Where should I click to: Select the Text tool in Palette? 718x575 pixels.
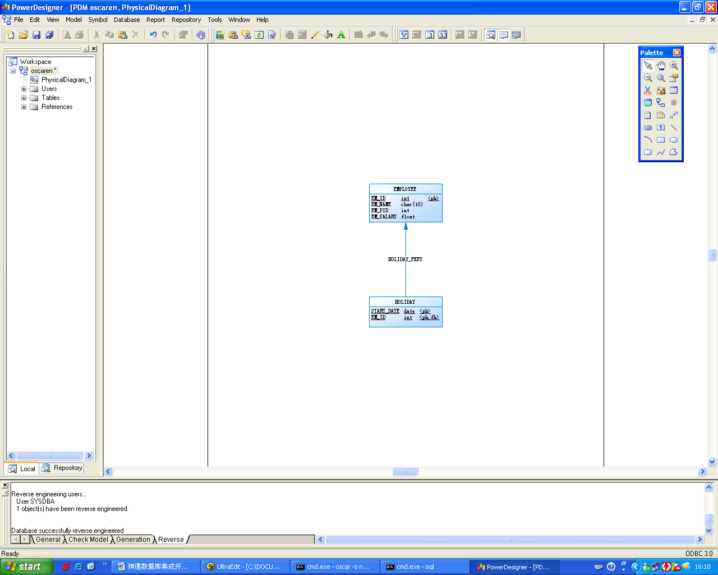(661, 127)
